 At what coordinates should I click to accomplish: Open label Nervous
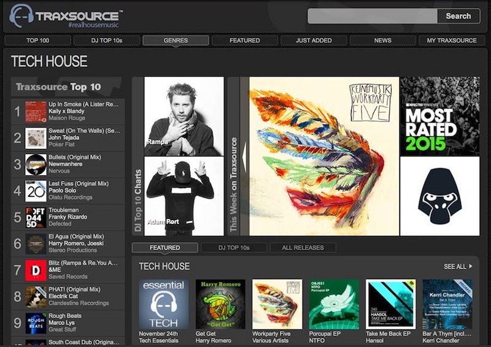[59, 171]
